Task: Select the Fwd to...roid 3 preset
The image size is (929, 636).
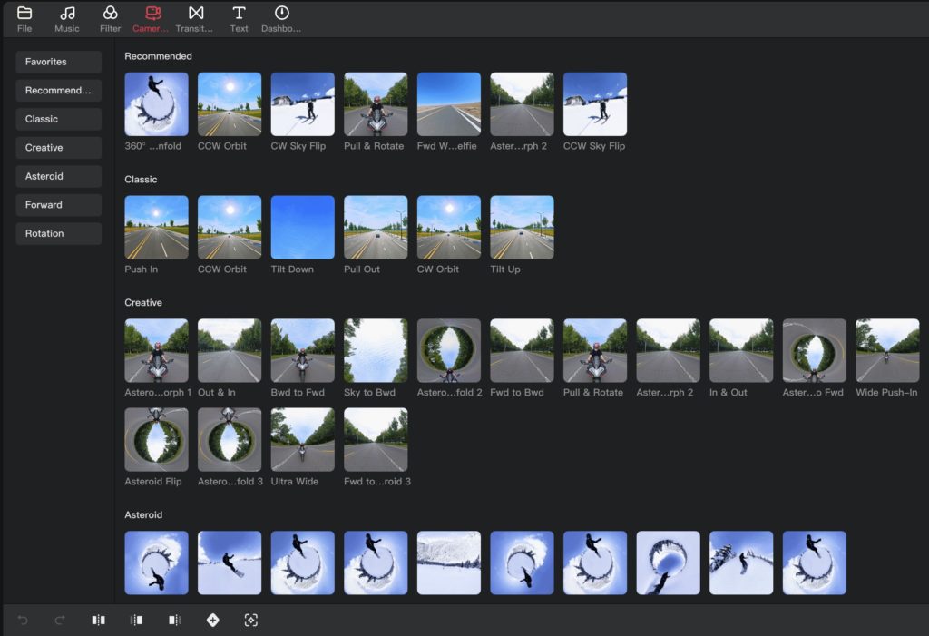Action: click(376, 440)
